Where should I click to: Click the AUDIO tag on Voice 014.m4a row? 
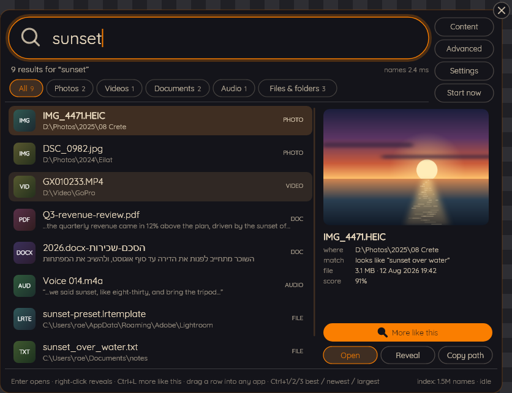point(294,285)
